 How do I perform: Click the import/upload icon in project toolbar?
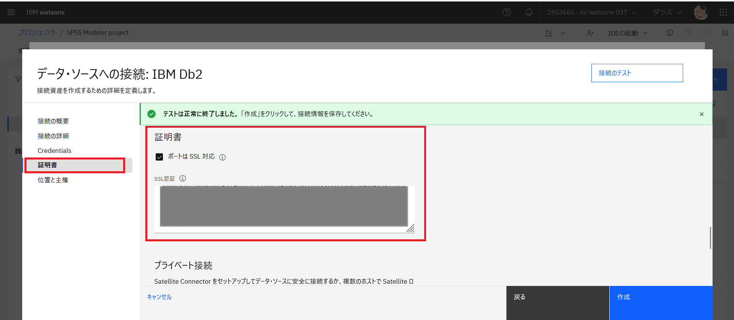(548, 33)
